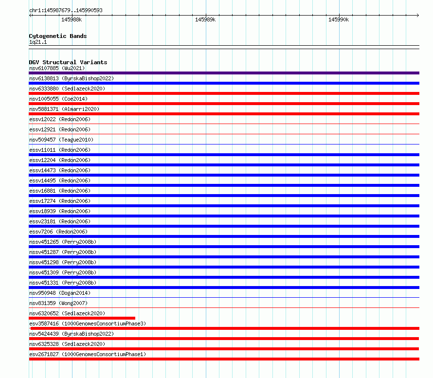Image resolution: width=433 pixels, height=378 pixels.
Task: Select nssv451309 (Perry2008b) variant
Action: point(63,272)
